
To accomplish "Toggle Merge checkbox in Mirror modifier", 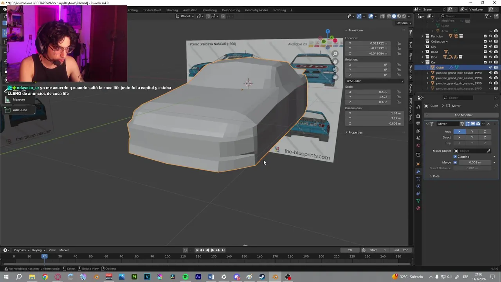I will pos(455,162).
